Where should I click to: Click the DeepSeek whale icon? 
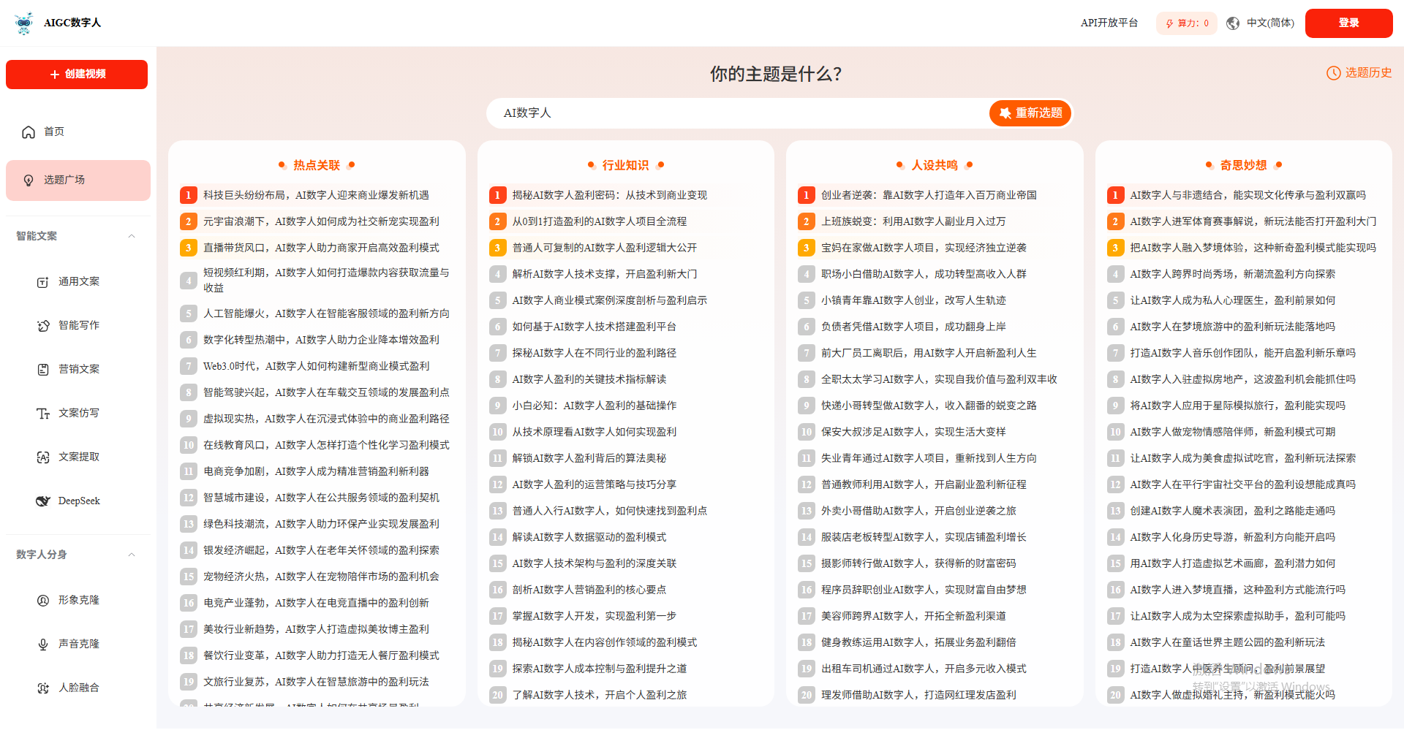click(43, 501)
